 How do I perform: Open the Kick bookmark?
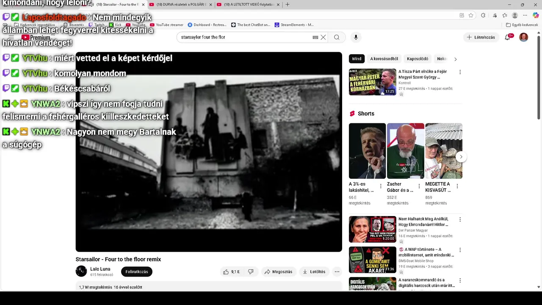click(115, 25)
